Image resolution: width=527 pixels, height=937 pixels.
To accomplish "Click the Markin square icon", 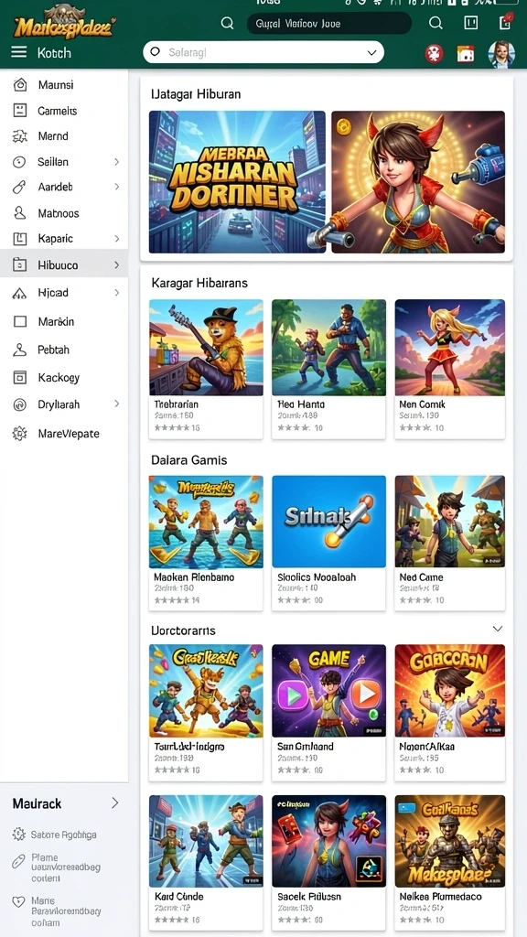I will (x=20, y=321).
